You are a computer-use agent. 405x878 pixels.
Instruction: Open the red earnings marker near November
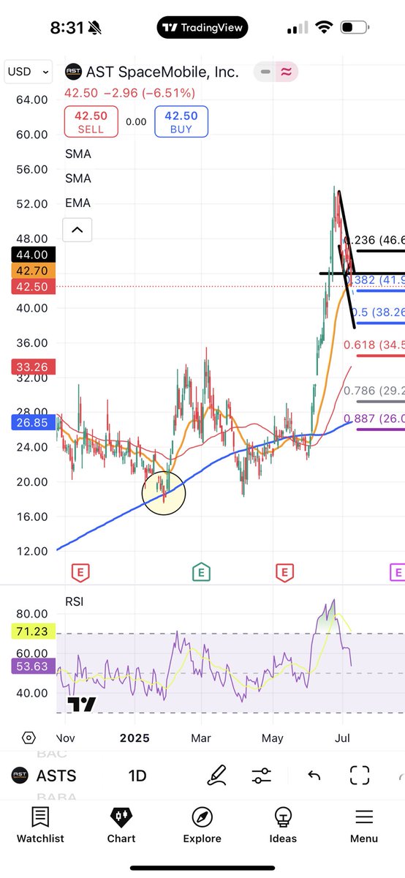(80, 572)
